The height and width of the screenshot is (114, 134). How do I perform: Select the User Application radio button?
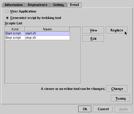pos(7,11)
